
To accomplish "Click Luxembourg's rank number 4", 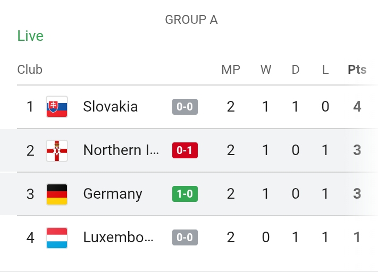I will [30, 237].
